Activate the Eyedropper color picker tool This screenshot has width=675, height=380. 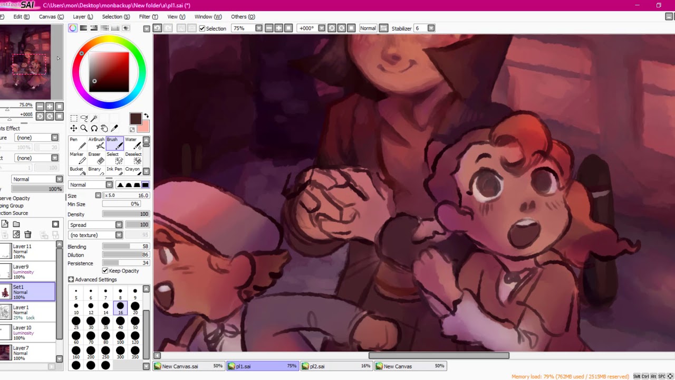coord(114,128)
